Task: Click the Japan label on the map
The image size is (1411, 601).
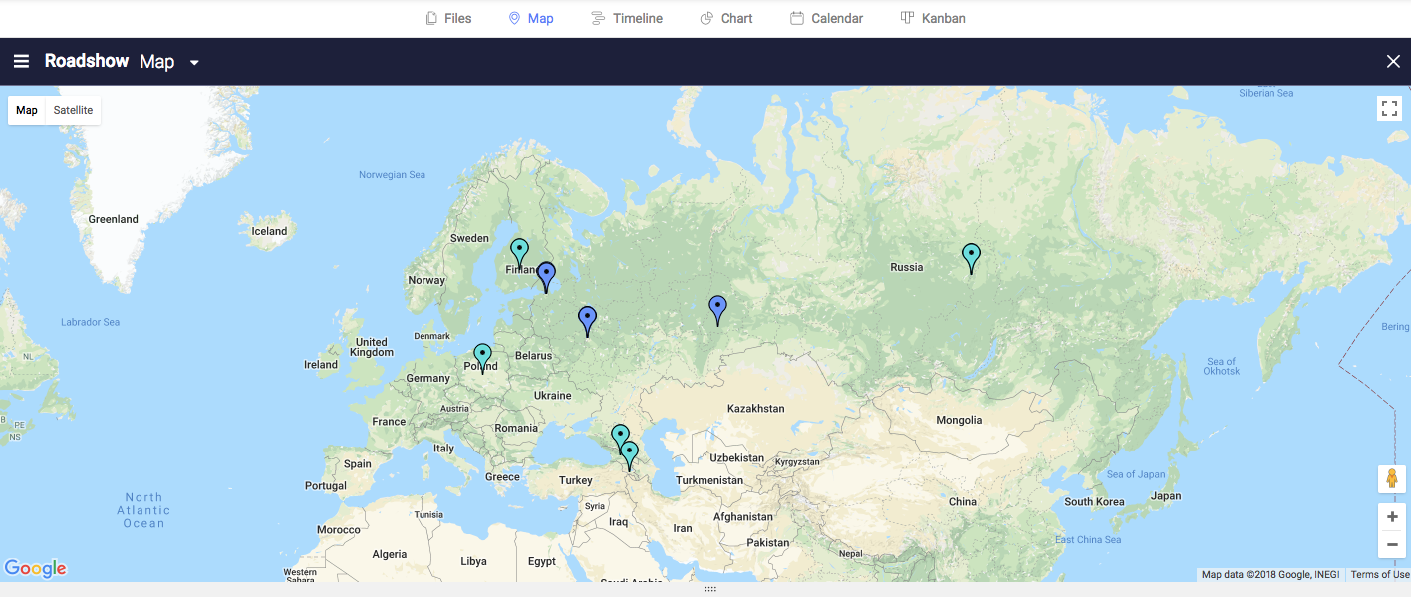Action: pos(1166,496)
